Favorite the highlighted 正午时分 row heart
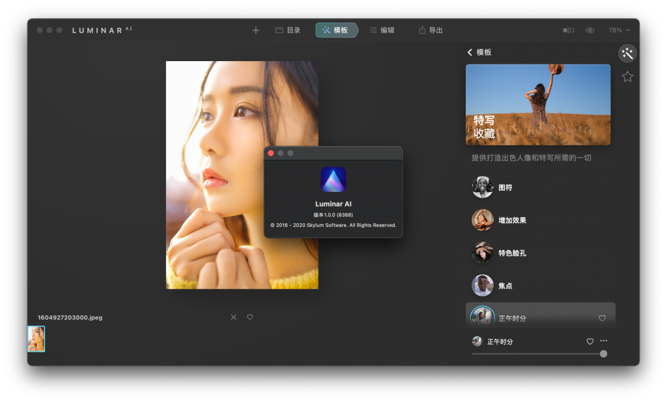The image size is (667, 402). tap(603, 318)
